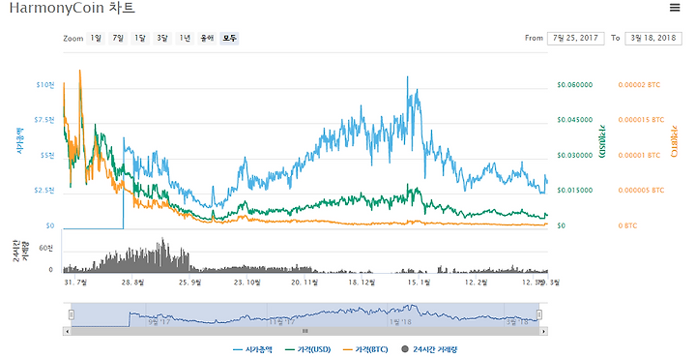Click the 0.000015 BTC axis label
This screenshot has height=358, width=696.
[x=641, y=120]
